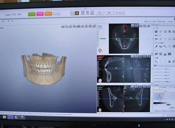Click the second preset button in OTF panel
Screen dimensions: 175x128
[165, 111]
